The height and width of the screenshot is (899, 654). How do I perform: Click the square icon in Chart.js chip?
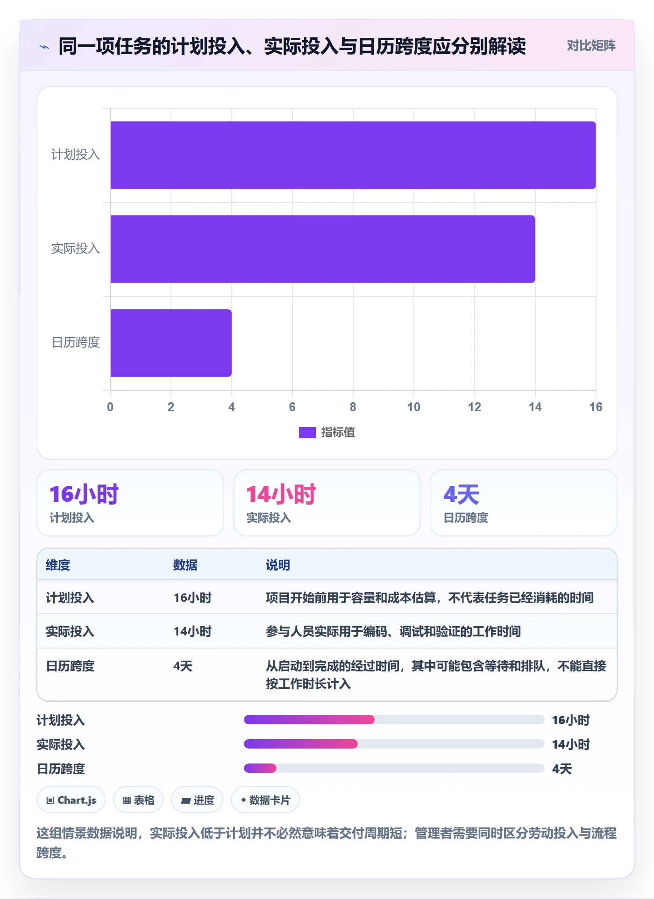point(50,800)
